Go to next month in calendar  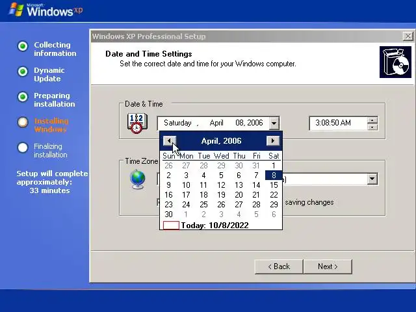[273, 141]
